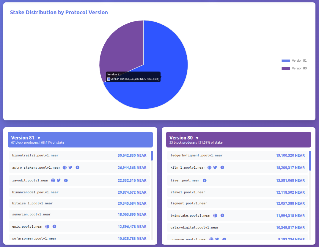
Task: Click the Twitter icon for kiln-1.poolv1.near
Action: (215, 167)
